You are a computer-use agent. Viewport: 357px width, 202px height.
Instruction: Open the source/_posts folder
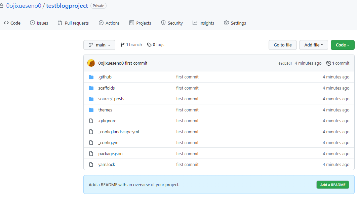(111, 99)
